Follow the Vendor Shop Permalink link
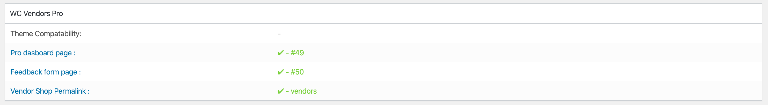The width and height of the screenshot is (768, 105). pos(50,91)
